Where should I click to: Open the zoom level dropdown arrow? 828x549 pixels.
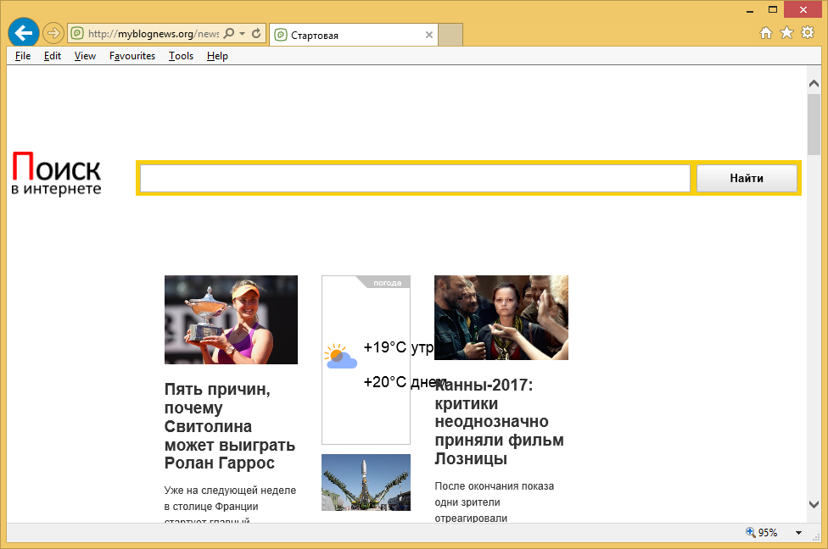coord(798,533)
